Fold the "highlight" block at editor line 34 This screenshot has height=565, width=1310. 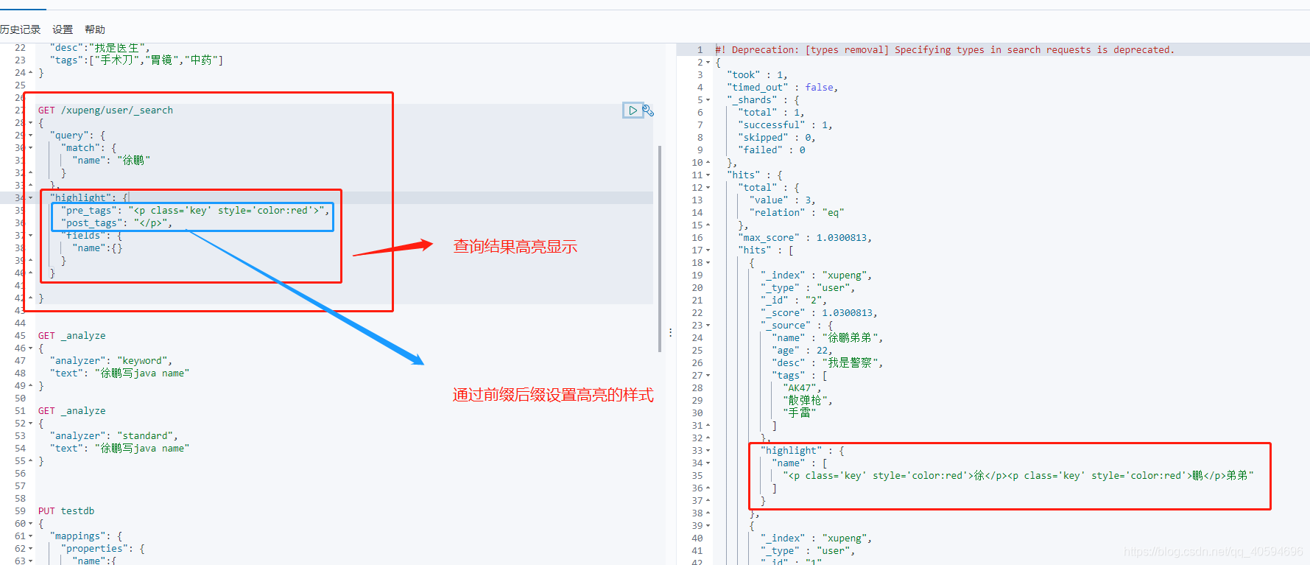30,198
